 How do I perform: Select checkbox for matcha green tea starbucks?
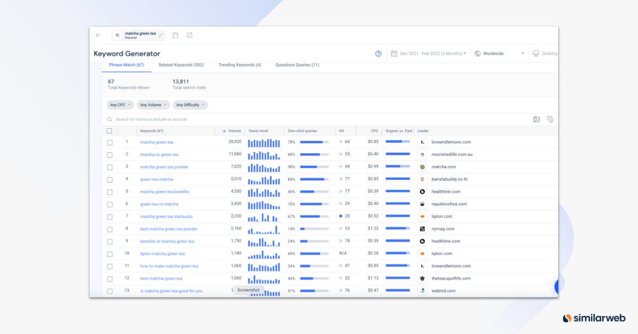(110, 217)
